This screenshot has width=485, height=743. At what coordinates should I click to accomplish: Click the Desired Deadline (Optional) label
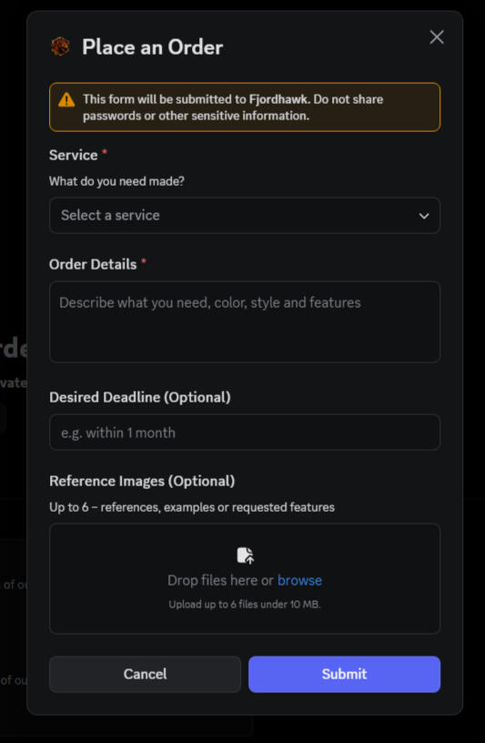click(x=140, y=397)
